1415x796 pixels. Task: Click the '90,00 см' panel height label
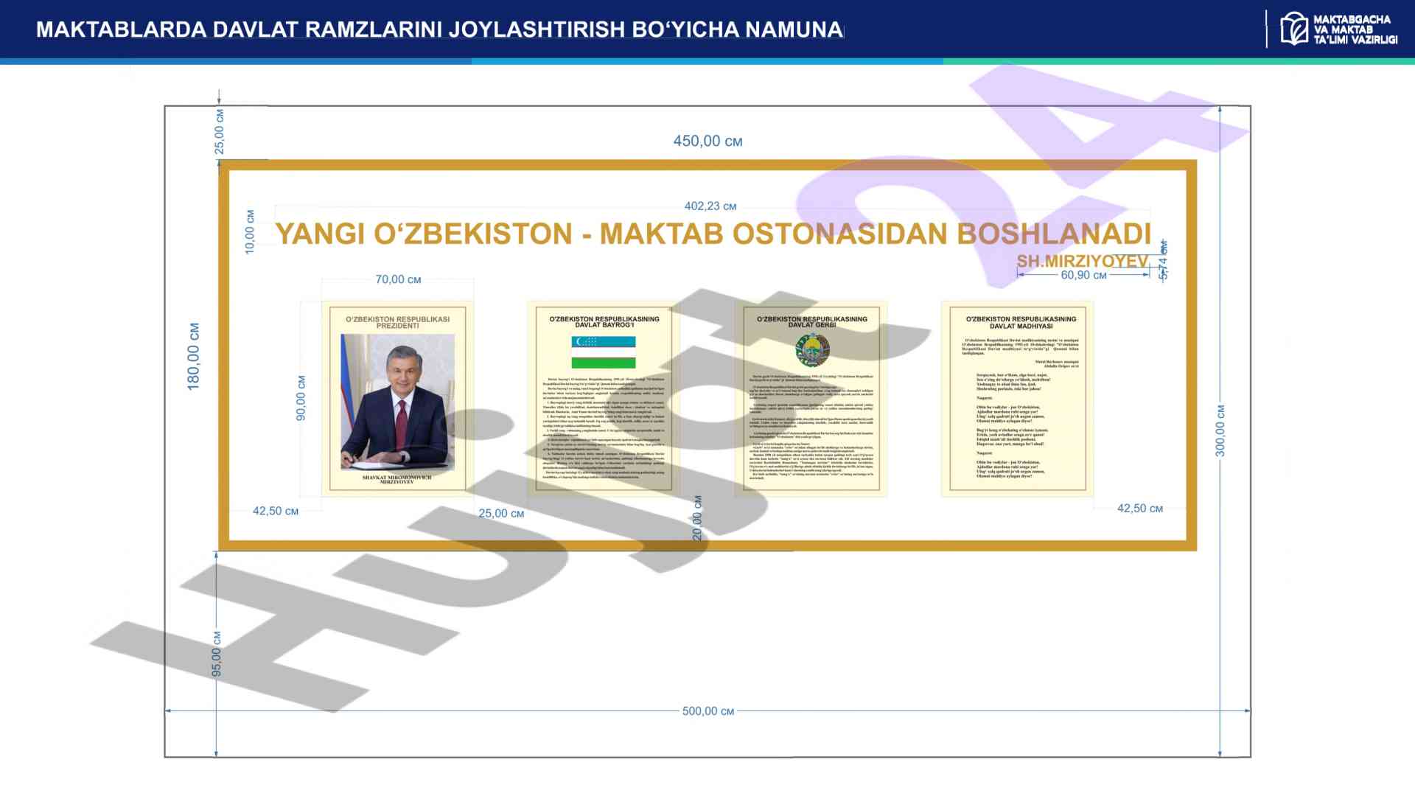tap(301, 398)
